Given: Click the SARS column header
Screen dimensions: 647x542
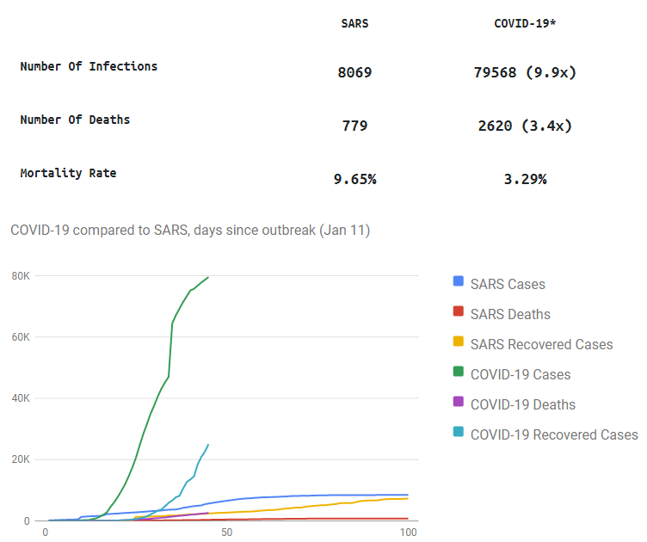Looking at the screenshot, I should click(354, 23).
